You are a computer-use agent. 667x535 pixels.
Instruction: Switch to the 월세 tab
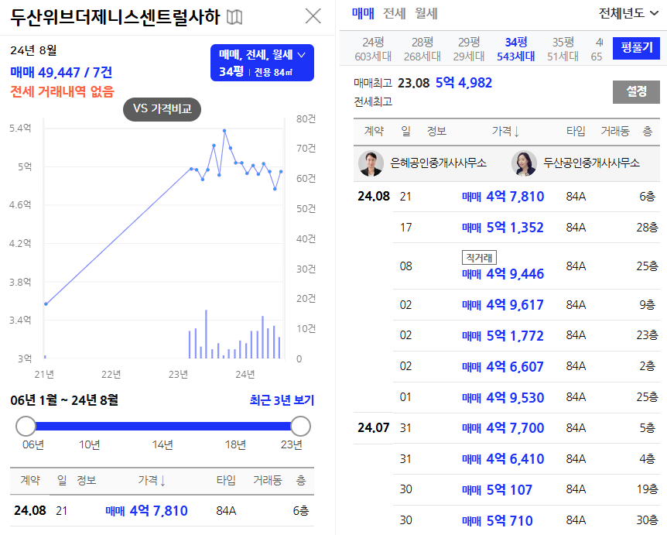426,13
